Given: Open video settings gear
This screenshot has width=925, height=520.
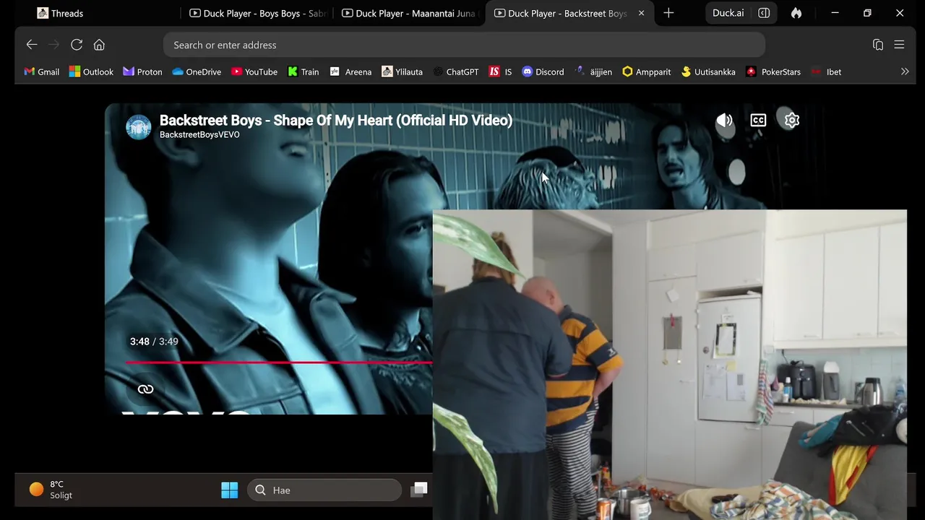Looking at the screenshot, I should point(792,121).
